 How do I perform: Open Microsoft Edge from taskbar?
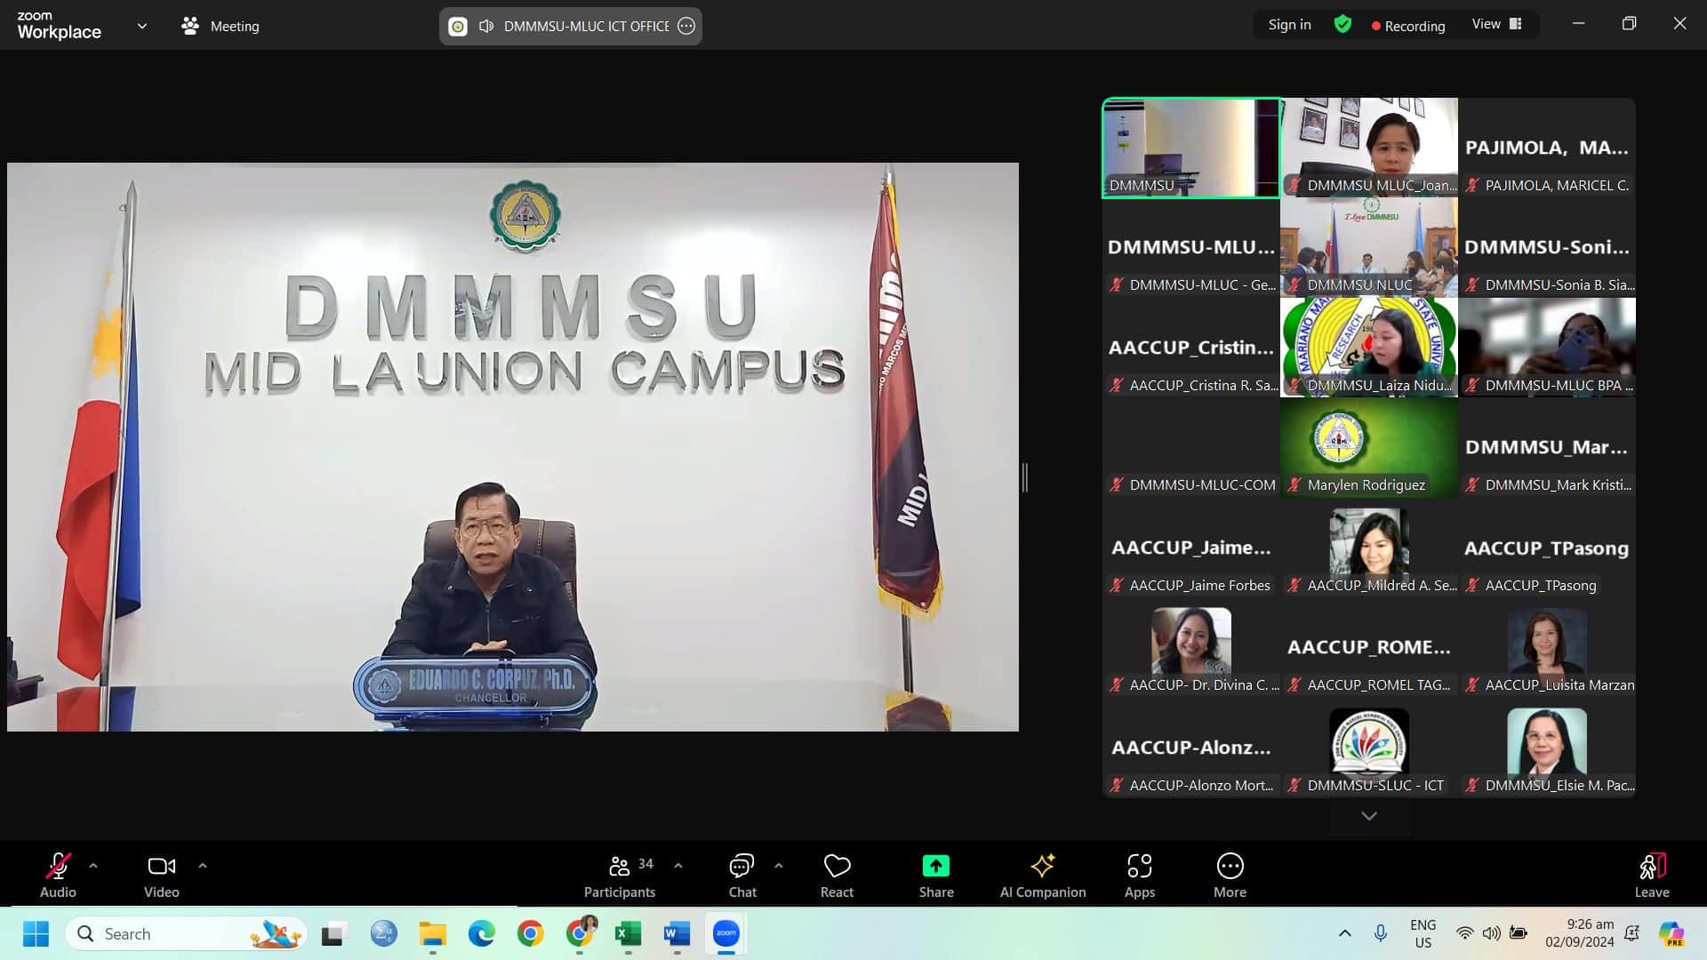click(481, 934)
